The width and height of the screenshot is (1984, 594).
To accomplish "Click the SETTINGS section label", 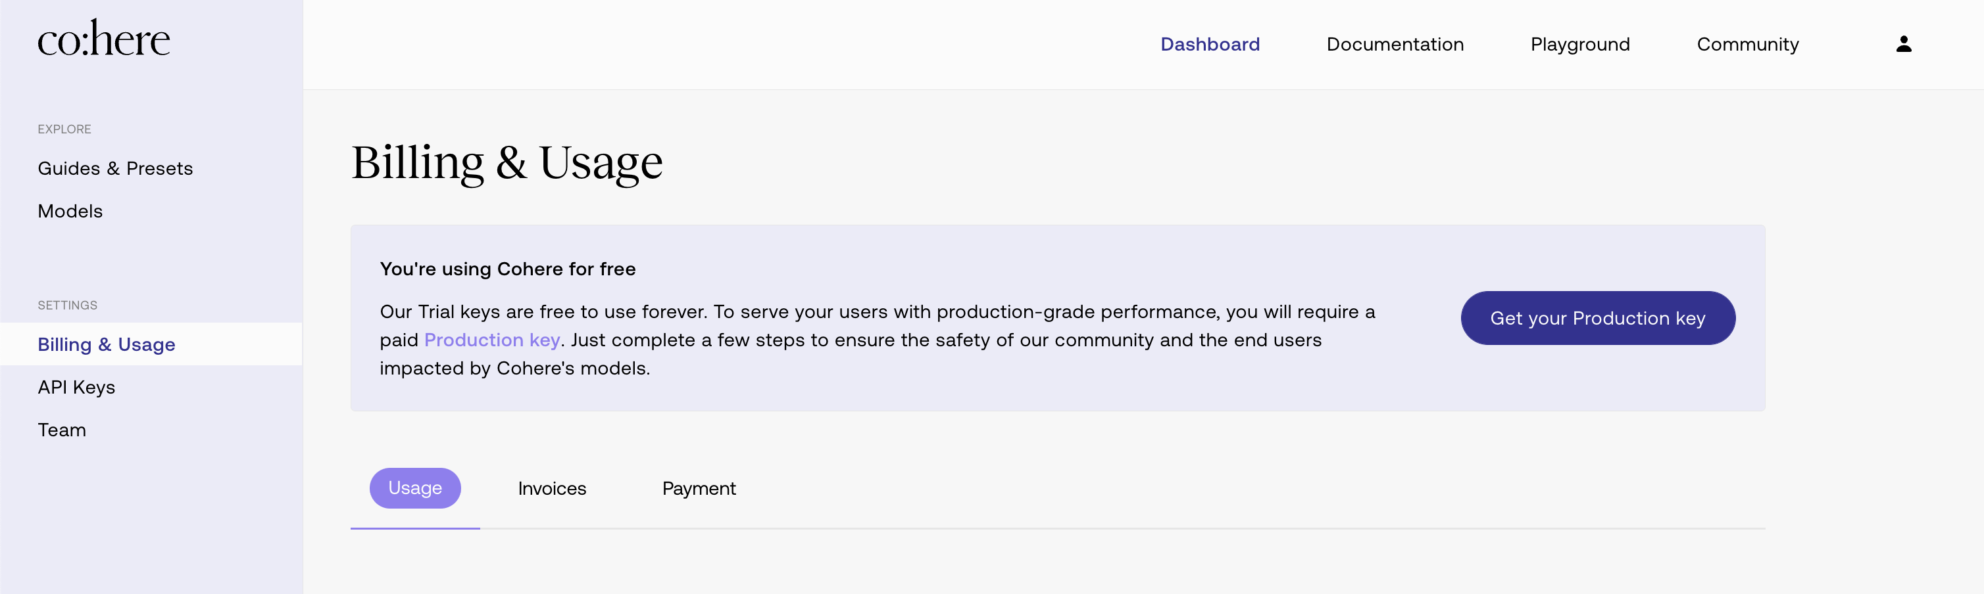I will tap(68, 306).
